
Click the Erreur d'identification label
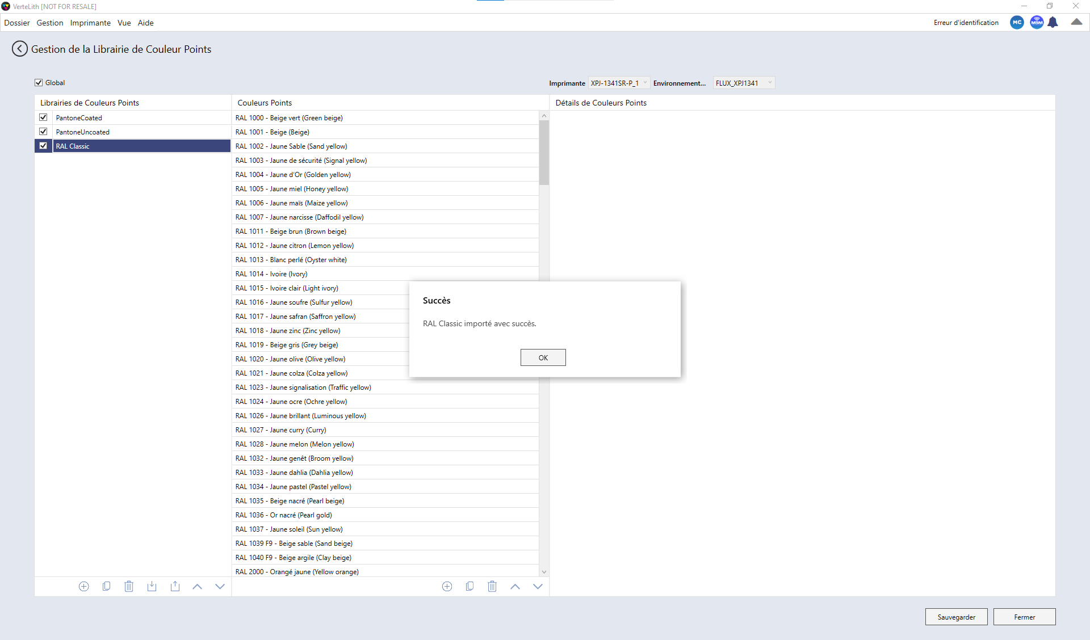[x=966, y=23]
